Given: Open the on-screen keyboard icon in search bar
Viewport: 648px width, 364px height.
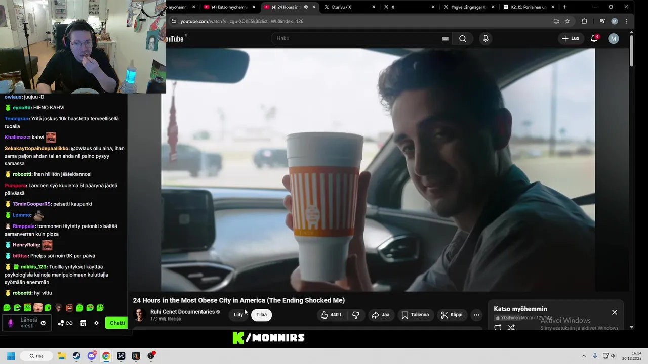Looking at the screenshot, I should point(445,39).
